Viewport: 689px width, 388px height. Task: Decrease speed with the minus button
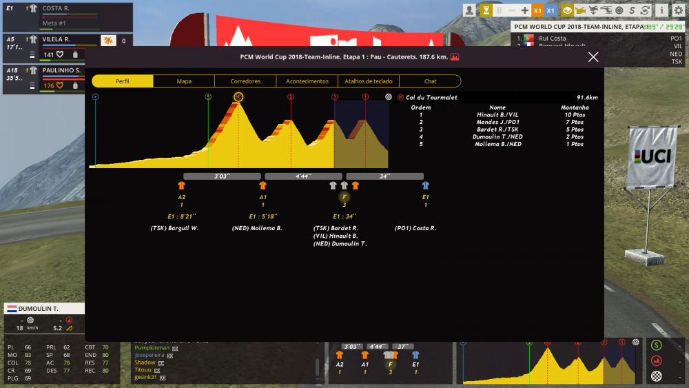[x=512, y=10]
